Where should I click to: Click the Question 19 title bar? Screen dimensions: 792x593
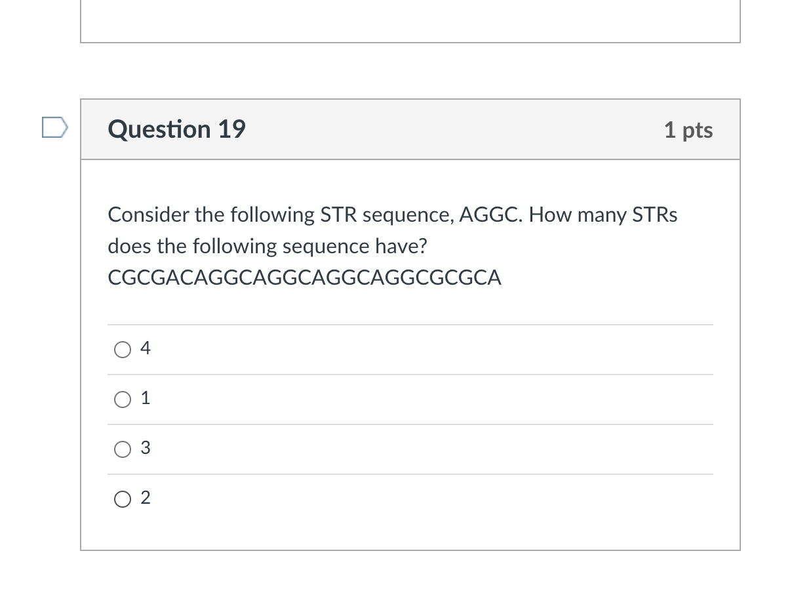pyautogui.click(x=410, y=129)
